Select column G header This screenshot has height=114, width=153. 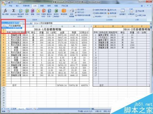click(x=62, y=26)
